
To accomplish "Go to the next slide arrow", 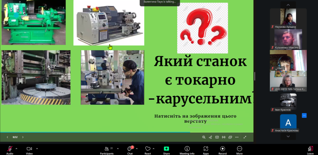I will (23, 137).
